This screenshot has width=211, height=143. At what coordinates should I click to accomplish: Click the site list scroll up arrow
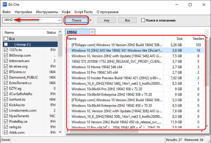click(x=60, y=32)
